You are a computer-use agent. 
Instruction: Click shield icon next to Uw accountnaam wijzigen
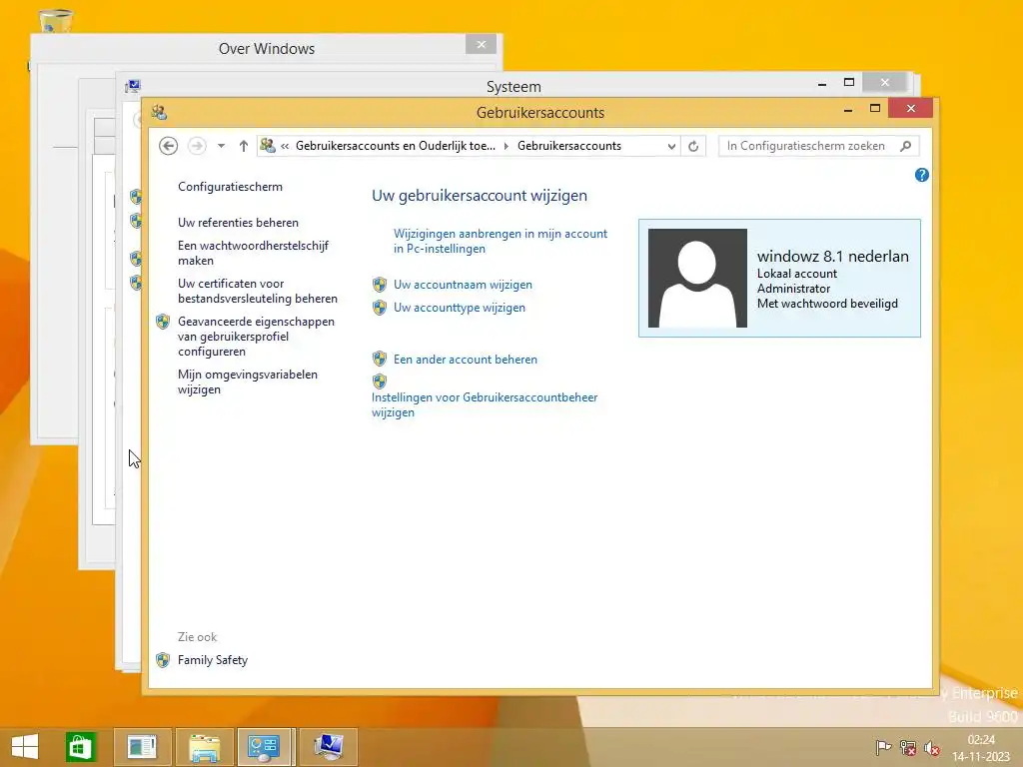click(380, 285)
